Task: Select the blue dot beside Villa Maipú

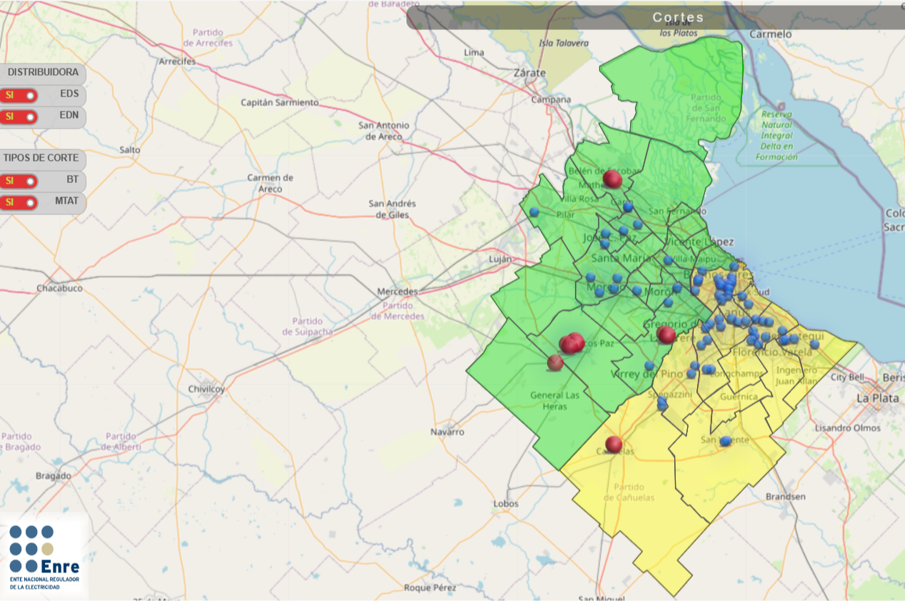Action: coord(668,260)
